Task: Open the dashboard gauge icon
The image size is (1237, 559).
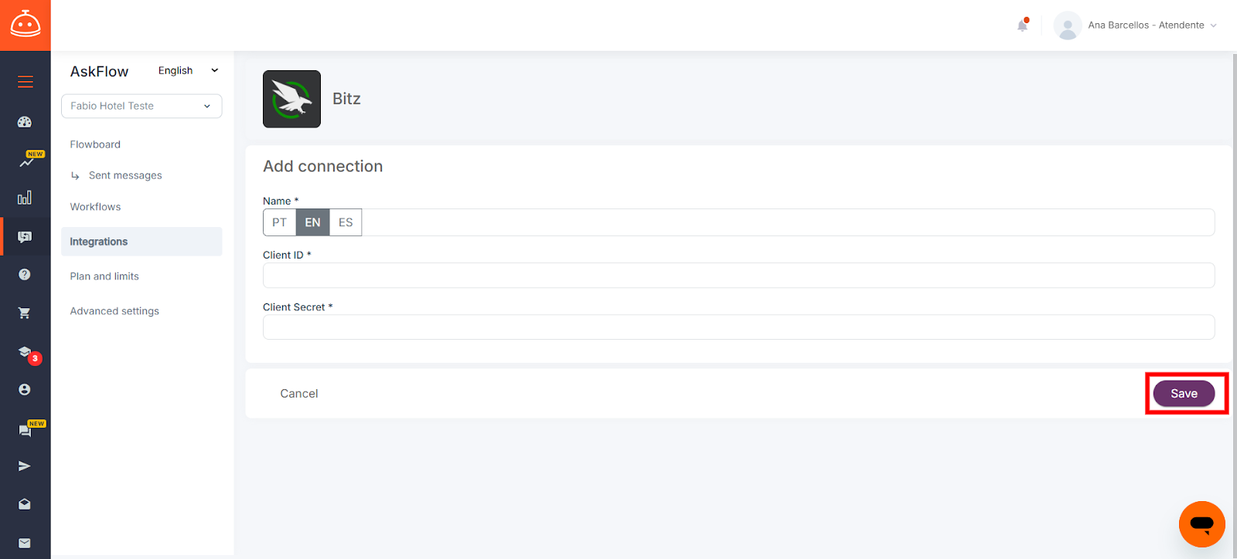Action: coord(25,122)
